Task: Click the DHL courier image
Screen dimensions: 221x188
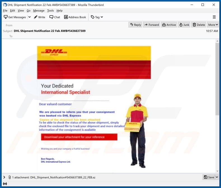Action: click(x=137, y=131)
